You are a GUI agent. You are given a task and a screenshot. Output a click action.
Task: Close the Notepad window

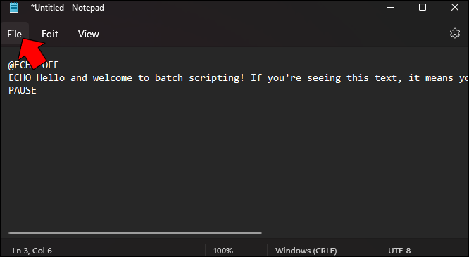[x=455, y=8]
